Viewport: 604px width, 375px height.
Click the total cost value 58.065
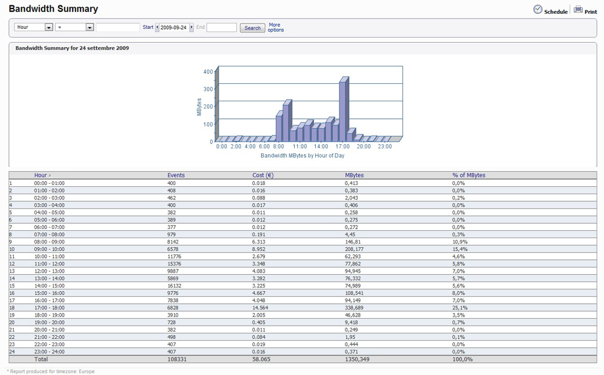click(261, 359)
